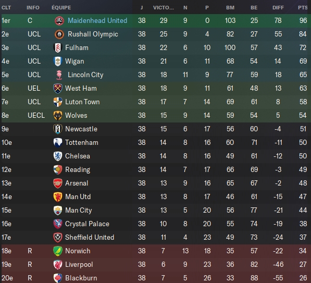This screenshot has height=283, width=311.
Task: Select the West Ham crest icon
Action: (x=58, y=88)
